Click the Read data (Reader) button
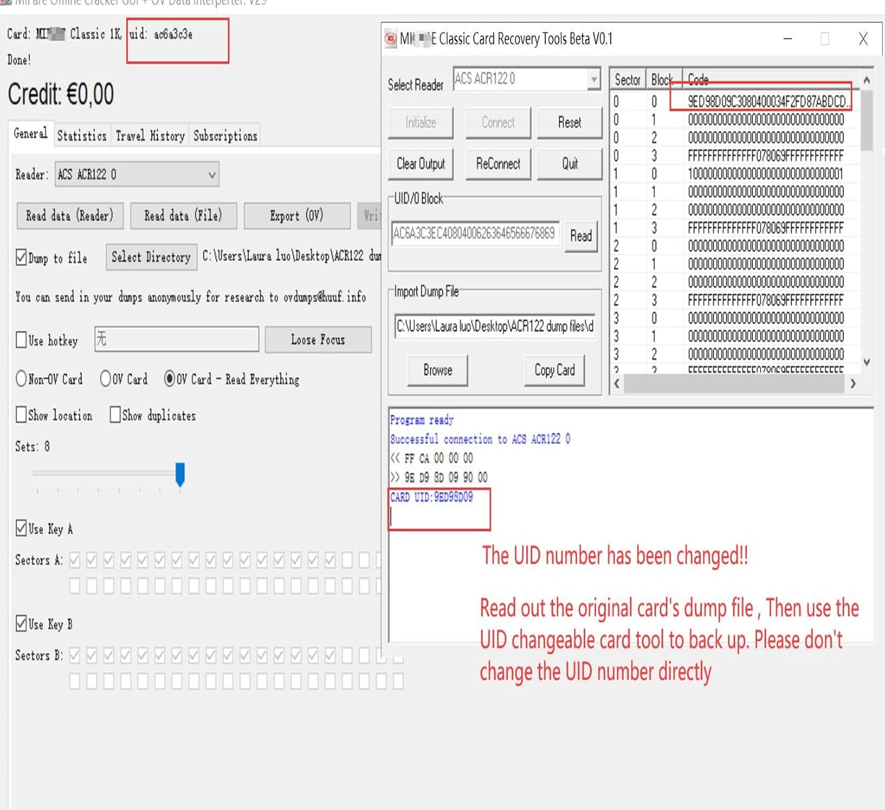Viewport: 885px width, 810px height. [x=70, y=216]
